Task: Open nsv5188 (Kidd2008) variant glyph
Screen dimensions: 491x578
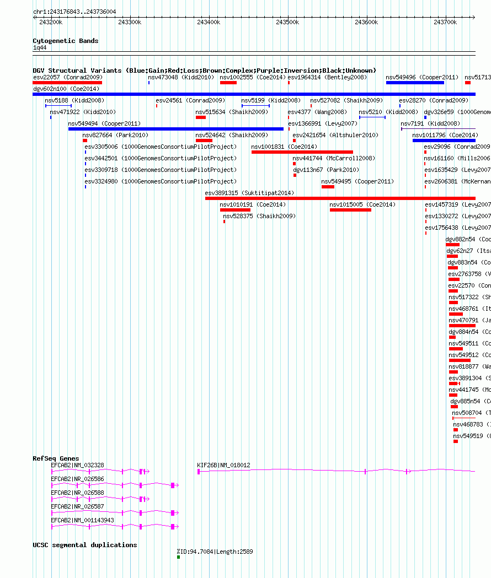Action: pos(58,106)
